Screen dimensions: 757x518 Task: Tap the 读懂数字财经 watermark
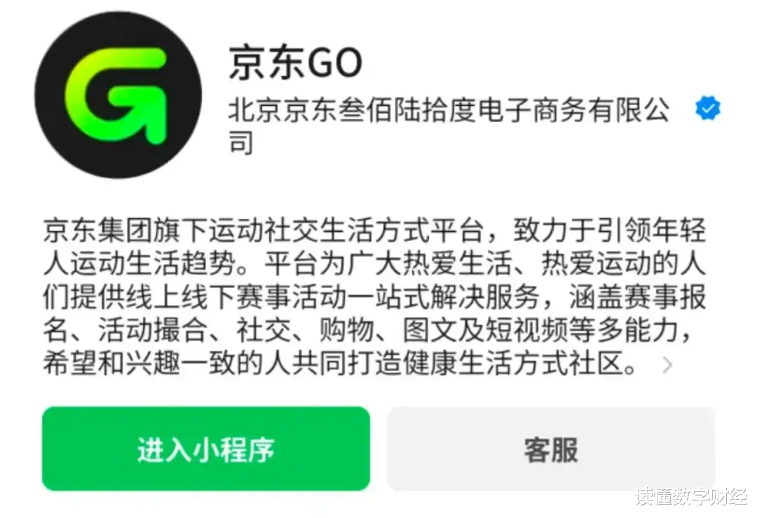[x=691, y=497]
